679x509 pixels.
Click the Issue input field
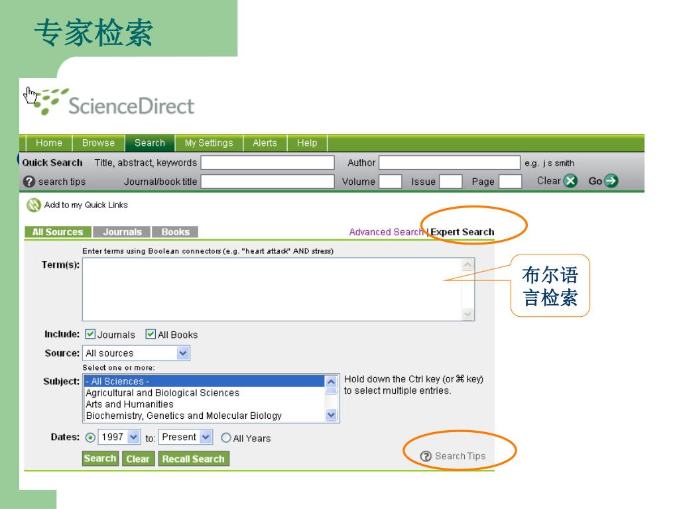click(451, 182)
